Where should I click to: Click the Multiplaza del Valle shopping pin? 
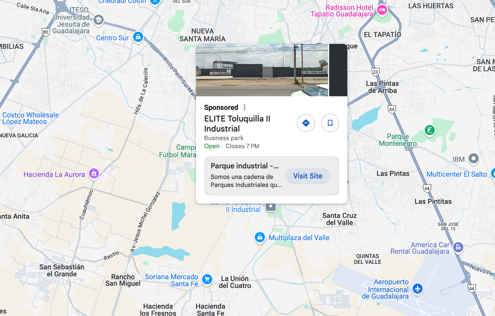[x=260, y=237]
